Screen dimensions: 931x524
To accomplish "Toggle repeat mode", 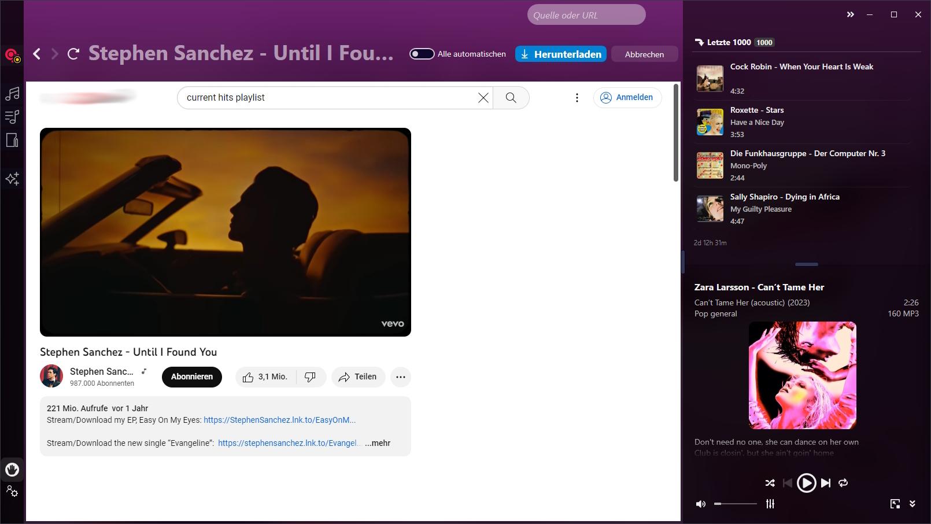I will [843, 483].
